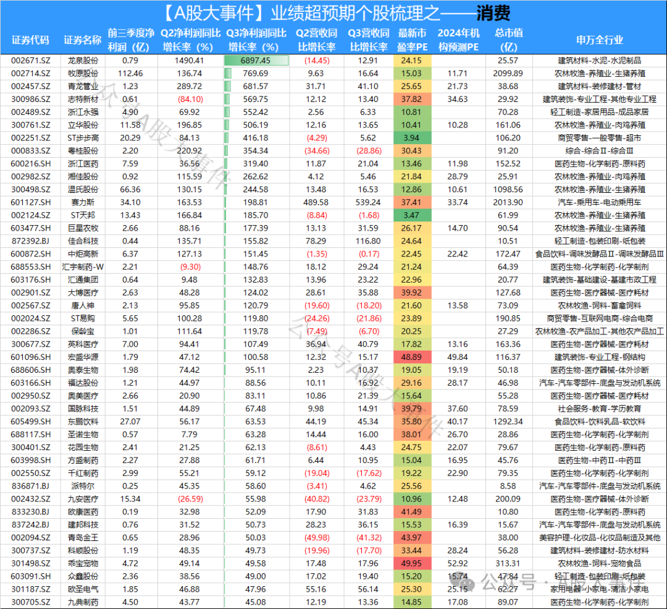Select the 中炬高新 name cell
Image resolution: width=667 pixels, height=609 pixels.
point(83,254)
